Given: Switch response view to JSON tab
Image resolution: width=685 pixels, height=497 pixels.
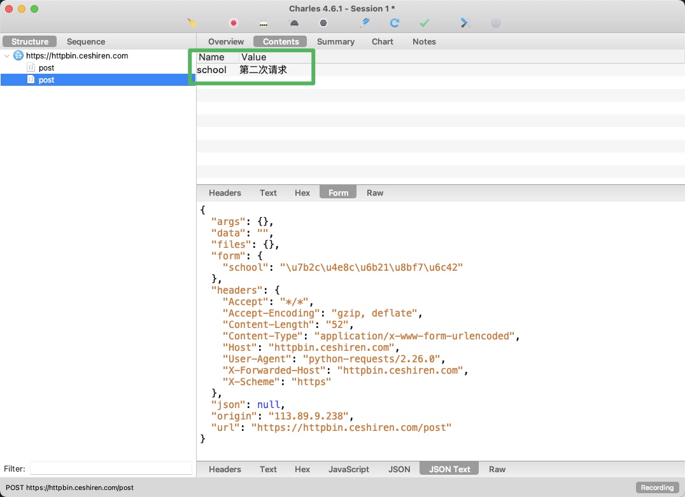Looking at the screenshot, I should pyautogui.click(x=399, y=469).
